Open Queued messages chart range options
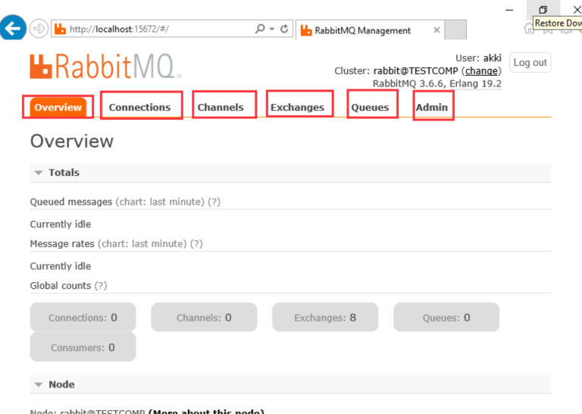The image size is (582, 414). (160, 202)
